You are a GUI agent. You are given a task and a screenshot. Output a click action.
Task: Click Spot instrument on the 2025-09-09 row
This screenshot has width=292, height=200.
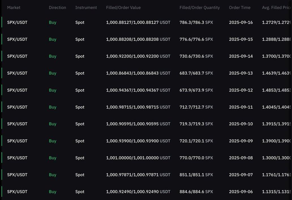point(80,141)
